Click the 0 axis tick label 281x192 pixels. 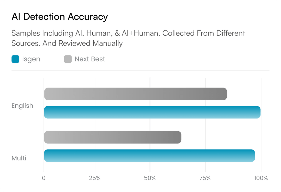(x=44, y=178)
